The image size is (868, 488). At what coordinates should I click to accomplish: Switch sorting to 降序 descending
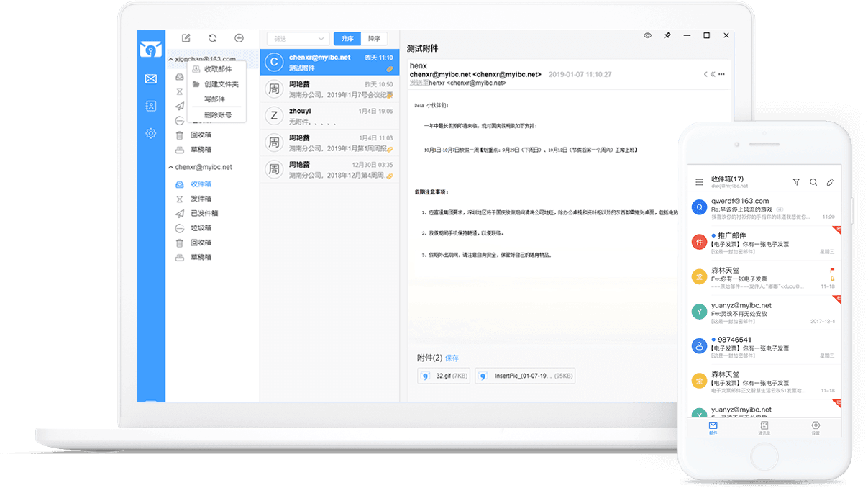374,39
